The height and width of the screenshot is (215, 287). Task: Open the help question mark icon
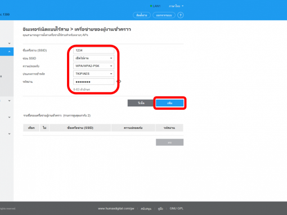181,15
